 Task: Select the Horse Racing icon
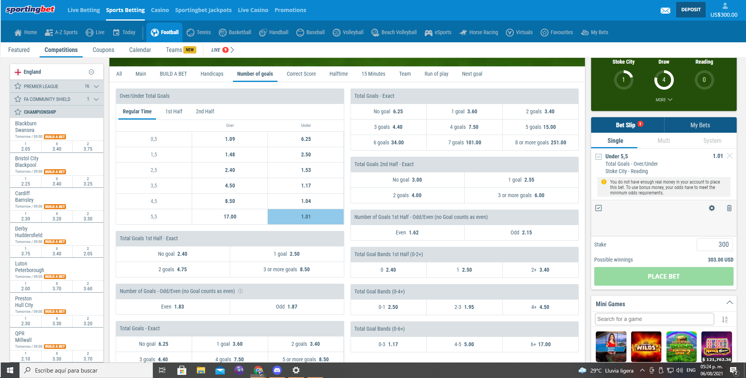463,33
